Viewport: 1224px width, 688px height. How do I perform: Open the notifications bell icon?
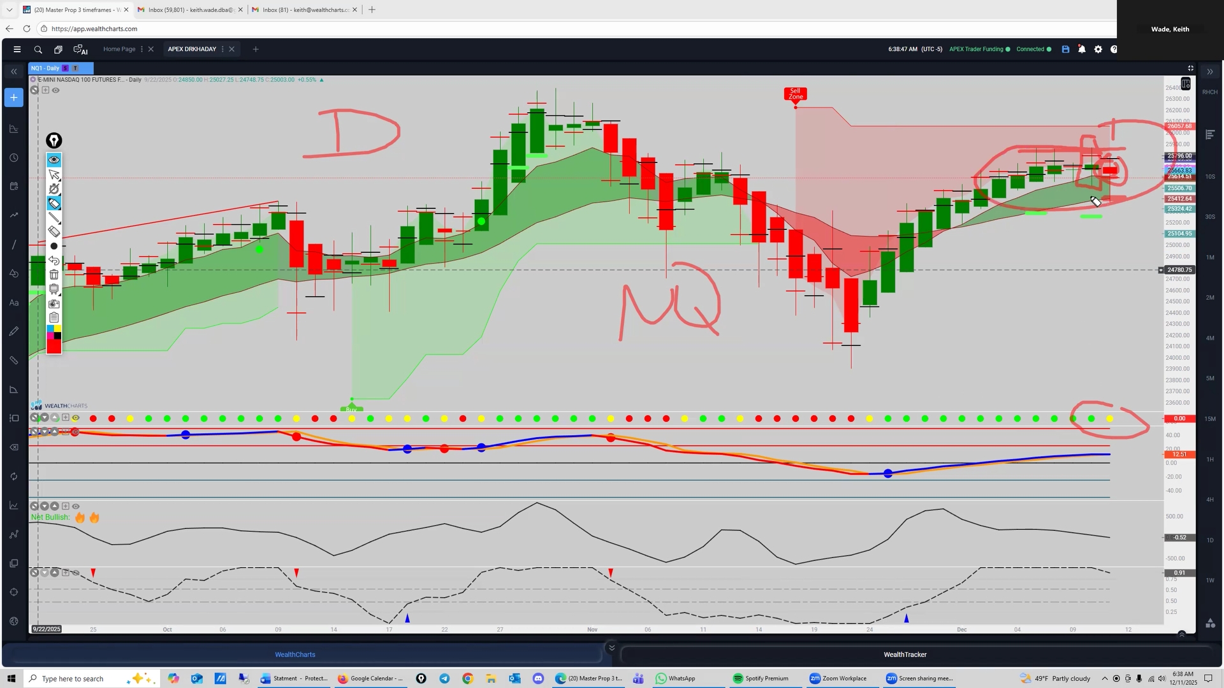1082,49
